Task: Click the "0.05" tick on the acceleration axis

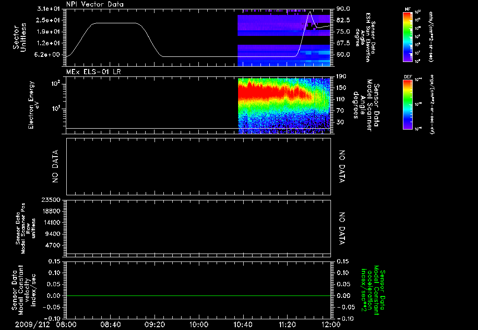Action: [343, 284]
